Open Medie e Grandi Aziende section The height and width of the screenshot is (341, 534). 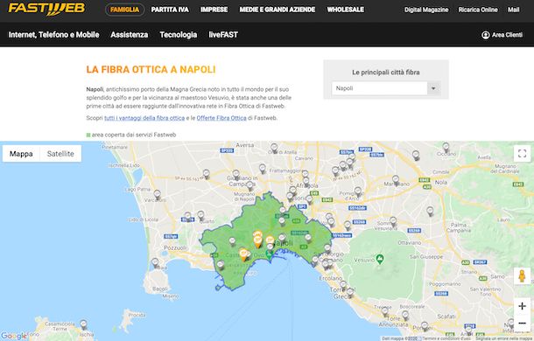(278, 10)
